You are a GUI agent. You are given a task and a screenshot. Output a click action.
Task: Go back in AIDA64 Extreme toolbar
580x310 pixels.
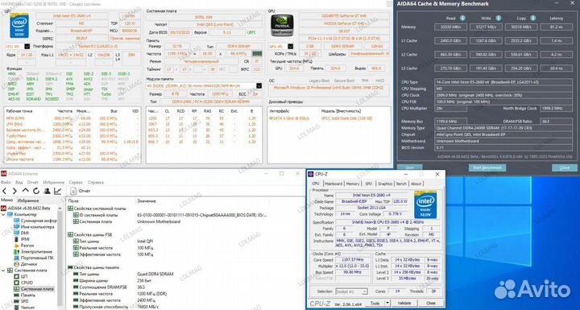point(5,191)
